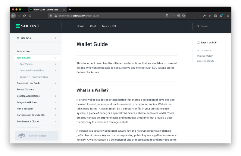Screen dimensions: 241x156
Task: Save page to Pocket icon
Action: pos(179,16)
